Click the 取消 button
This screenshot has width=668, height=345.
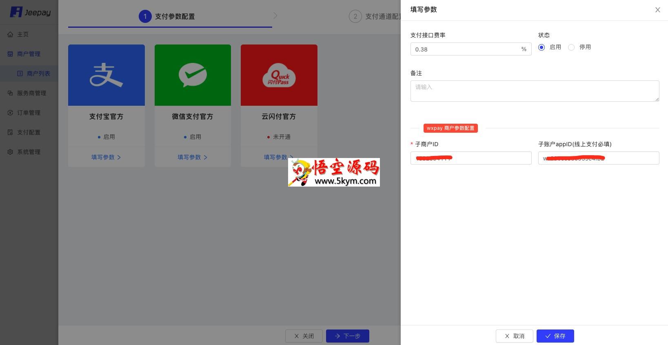[x=515, y=336]
